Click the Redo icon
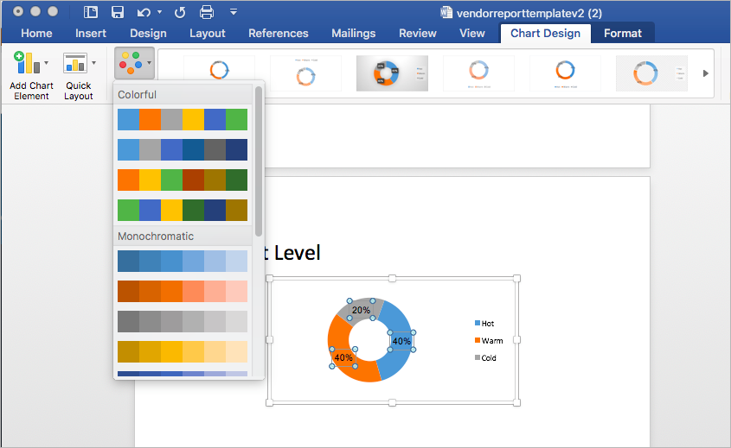731x448 pixels. (180, 13)
